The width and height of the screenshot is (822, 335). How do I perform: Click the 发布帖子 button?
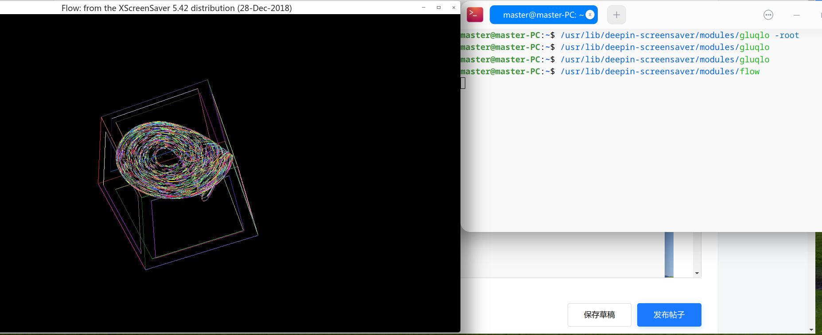click(x=669, y=315)
